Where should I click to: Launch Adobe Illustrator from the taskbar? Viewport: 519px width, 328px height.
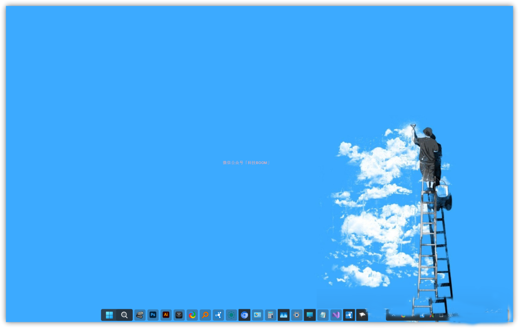(x=166, y=315)
